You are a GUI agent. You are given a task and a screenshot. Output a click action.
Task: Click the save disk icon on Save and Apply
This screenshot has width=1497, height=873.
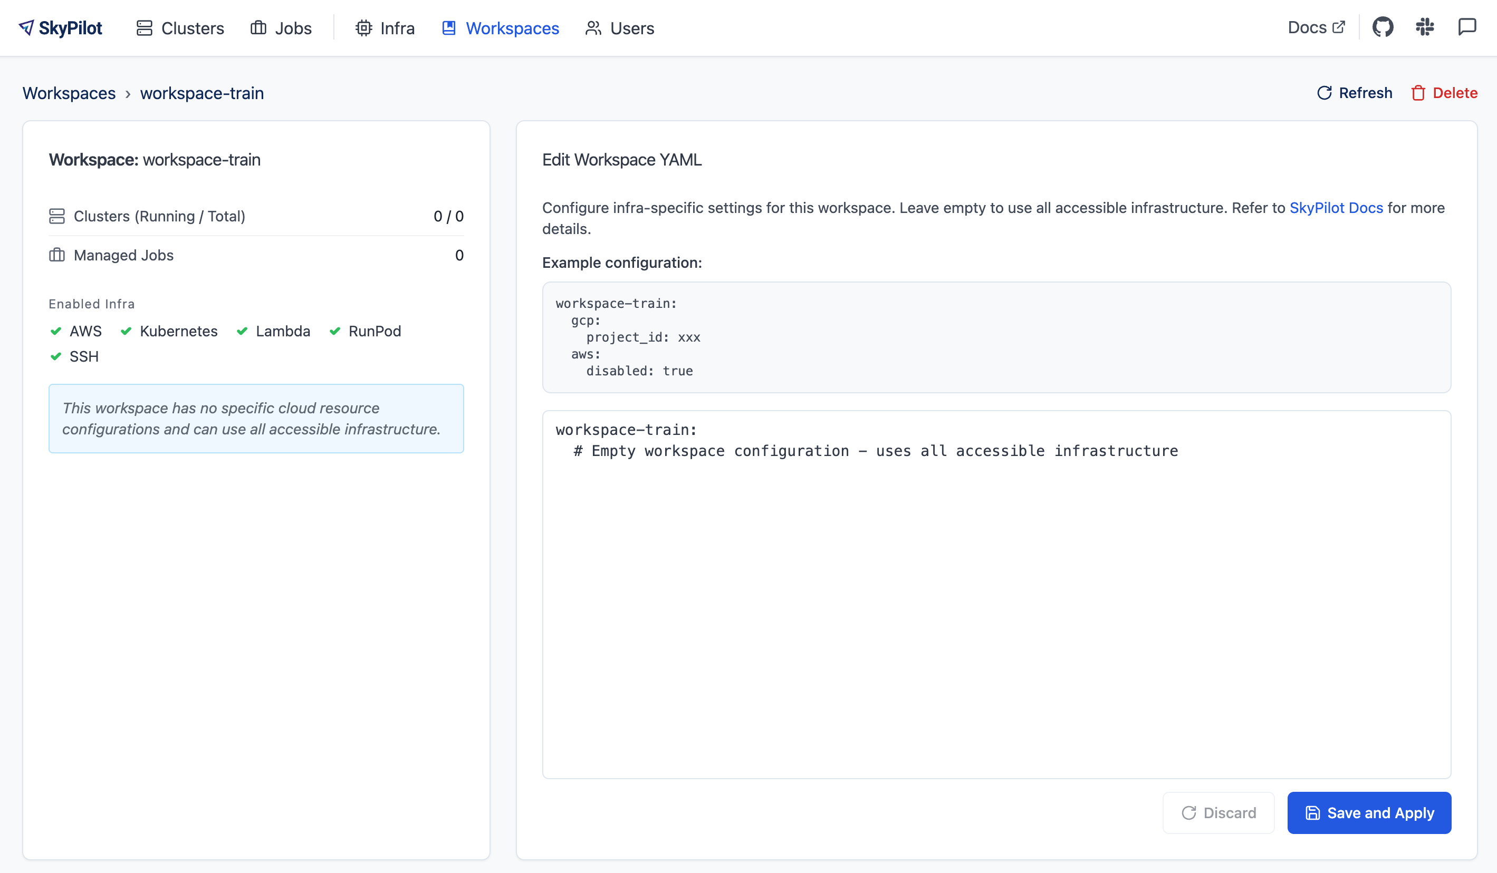coord(1312,813)
